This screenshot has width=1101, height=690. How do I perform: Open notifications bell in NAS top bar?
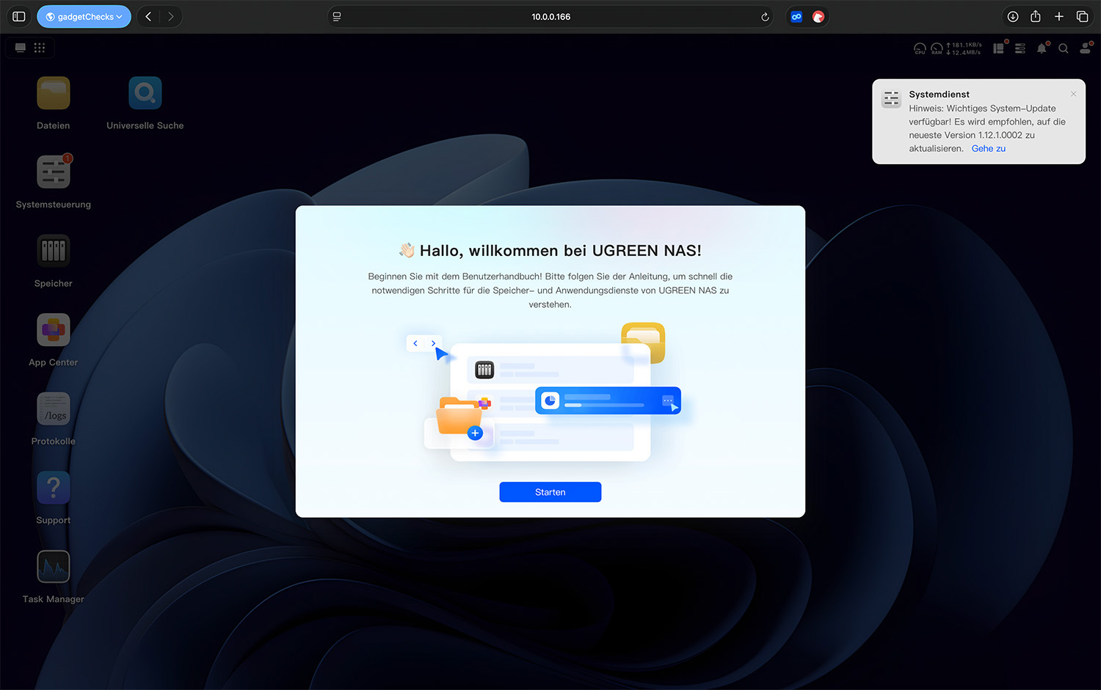coord(1042,48)
